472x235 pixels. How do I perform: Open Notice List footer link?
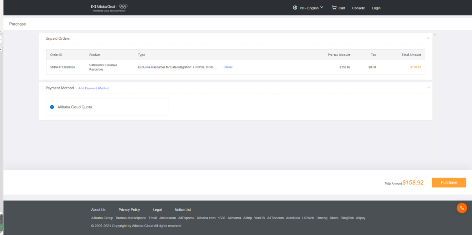pyautogui.click(x=183, y=209)
